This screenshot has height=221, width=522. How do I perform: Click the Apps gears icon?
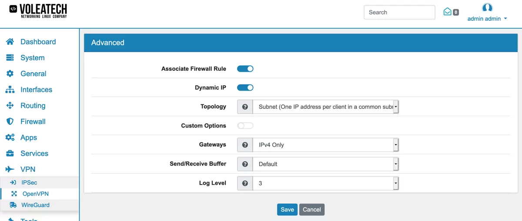coord(10,137)
